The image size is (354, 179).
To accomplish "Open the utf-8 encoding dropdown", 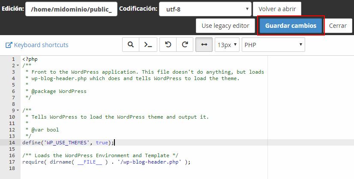I will tap(205, 9).
